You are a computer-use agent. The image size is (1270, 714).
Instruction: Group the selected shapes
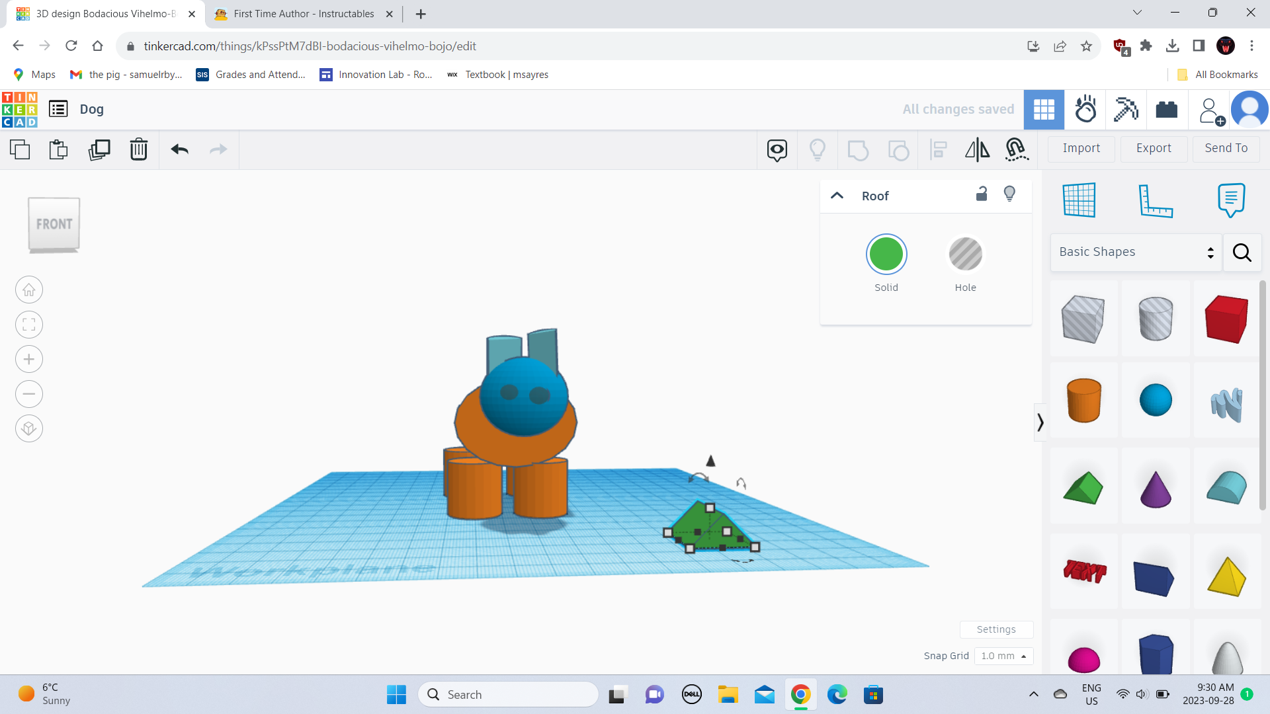858,149
